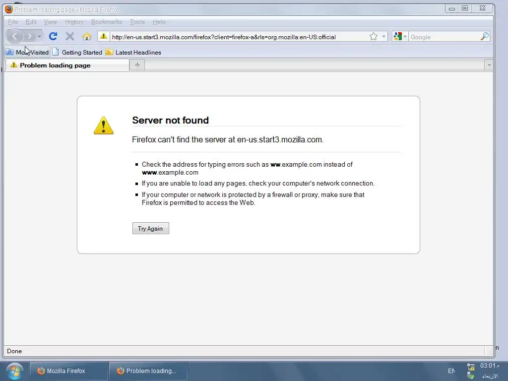The height and width of the screenshot is (381, 508).
Task: Click the Try Again button
Action: (x=151, y=228)
